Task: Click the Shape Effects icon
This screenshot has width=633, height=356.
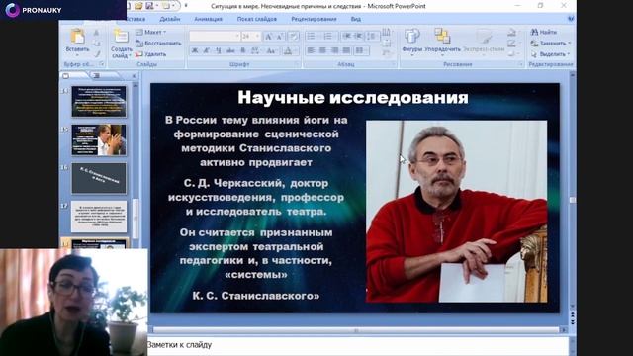Action: (x=512, y=54)
